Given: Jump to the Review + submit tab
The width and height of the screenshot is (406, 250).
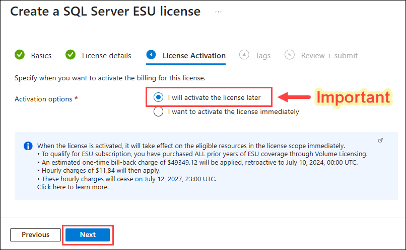Looking at the screenshot, I should click(x=329, y=55).
